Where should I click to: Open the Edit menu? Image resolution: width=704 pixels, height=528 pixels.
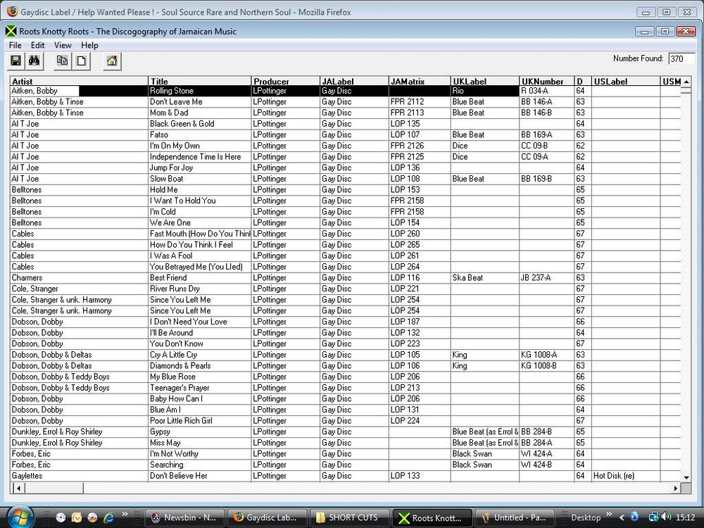coord(38,45)
